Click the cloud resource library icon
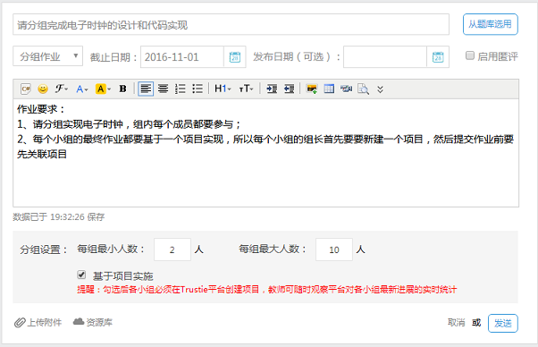538x347 pixels. coord(79,321)
